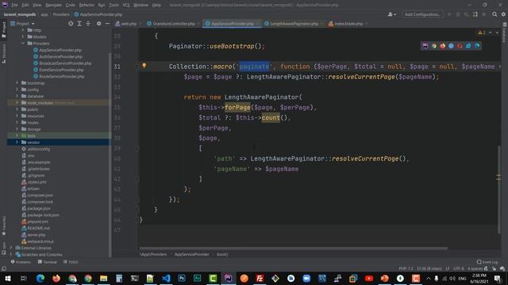Expand Scratches and Consoles node

point(11,254)
